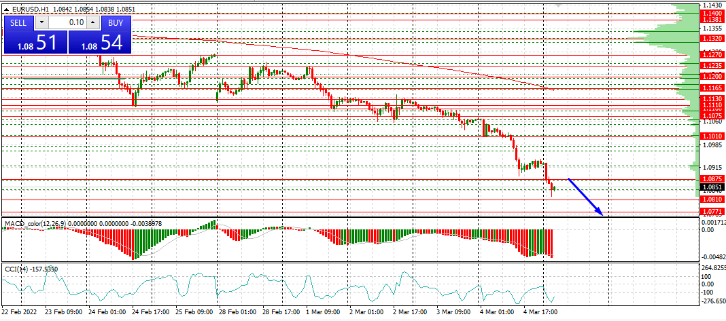The height and width of the screenshot is (321, 726).
Task: Click the SELL button in trade panel
Action: click(19, 22)
